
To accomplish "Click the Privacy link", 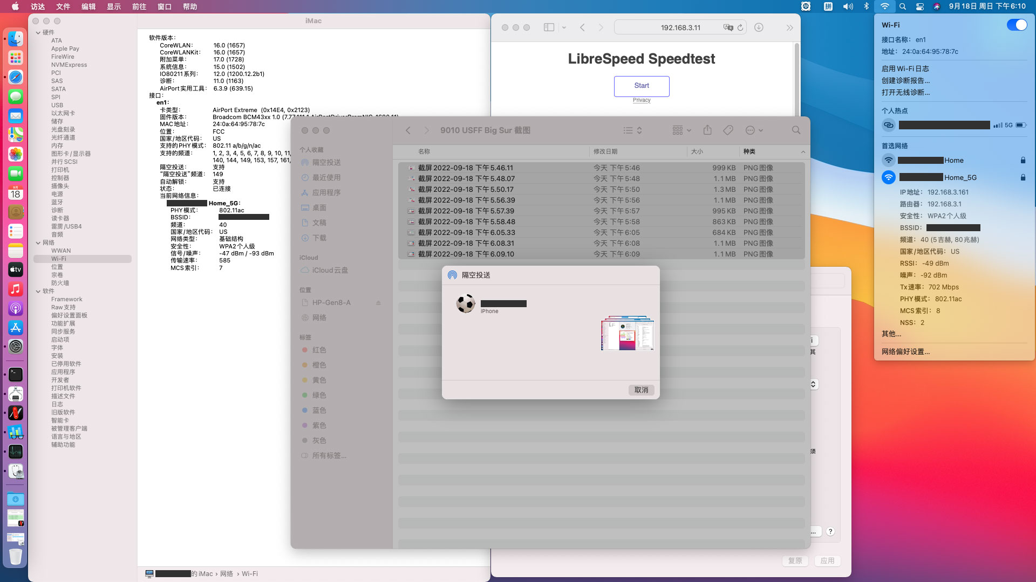I will [x=642, y=100].
